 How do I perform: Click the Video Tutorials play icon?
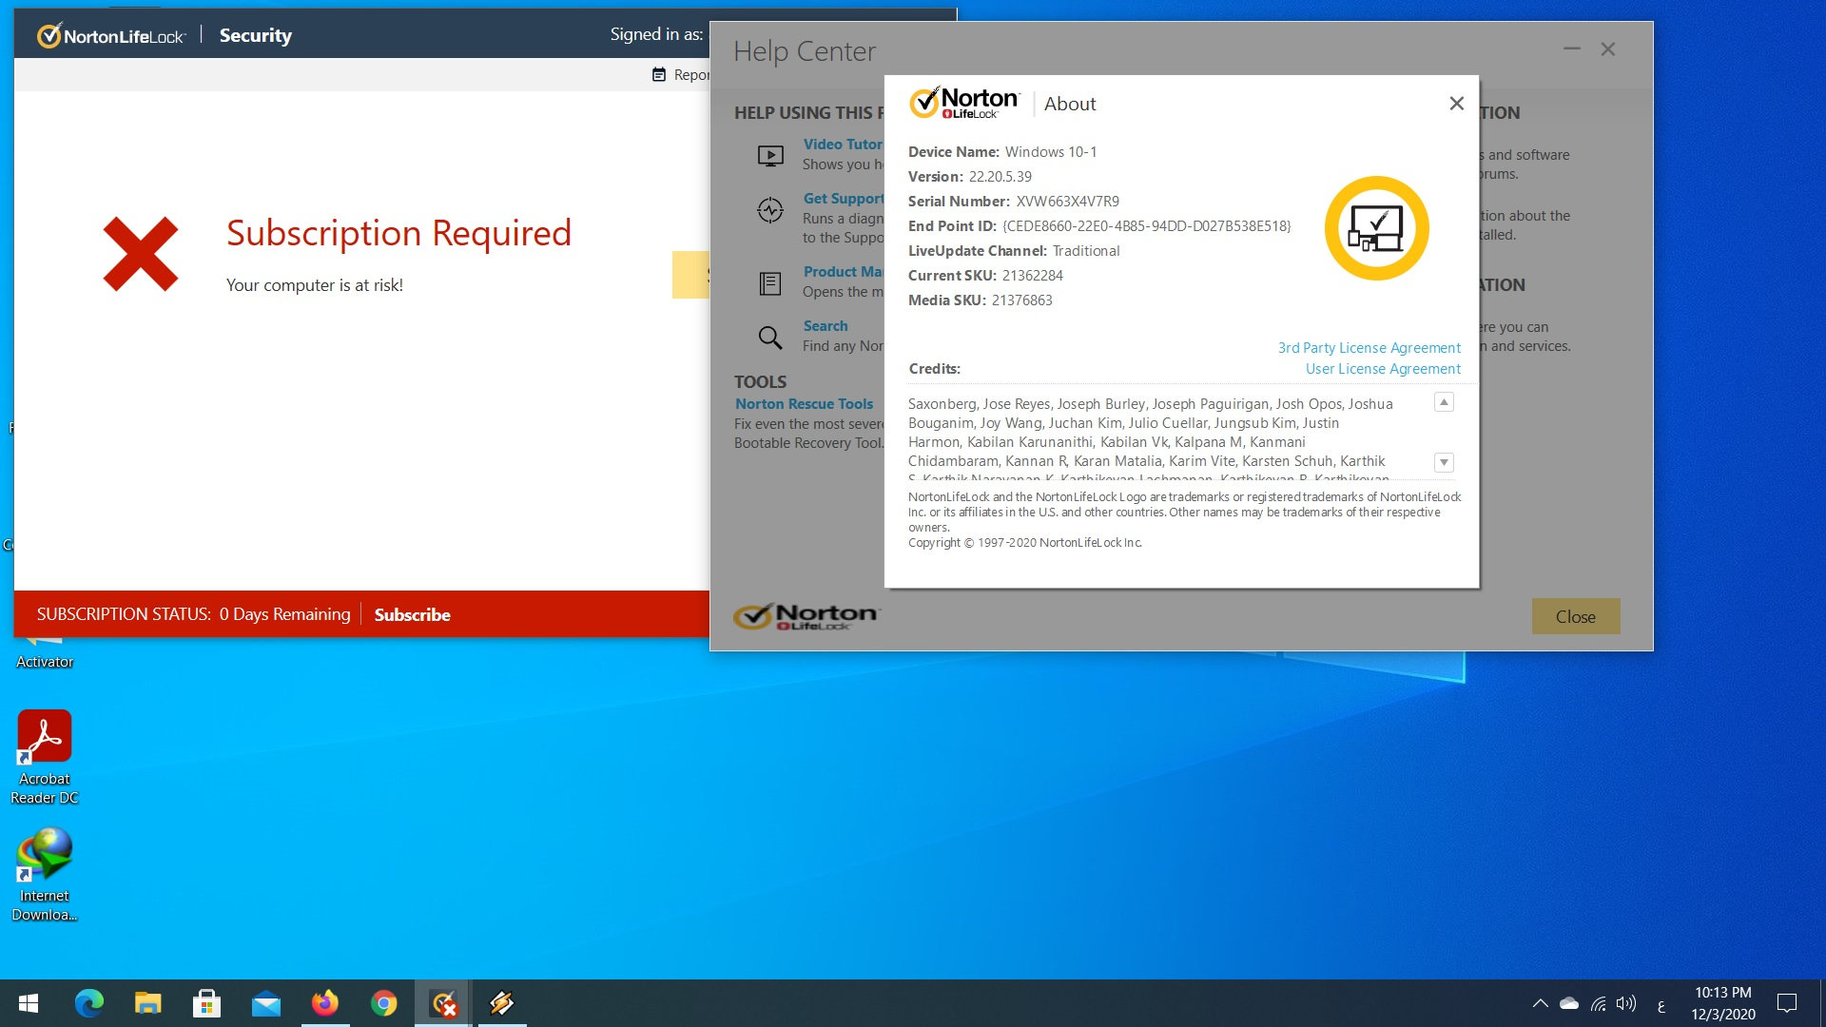click(x=770, y=155)
